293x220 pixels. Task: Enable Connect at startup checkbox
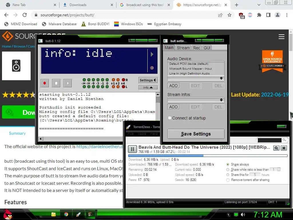tap(170, 118)
